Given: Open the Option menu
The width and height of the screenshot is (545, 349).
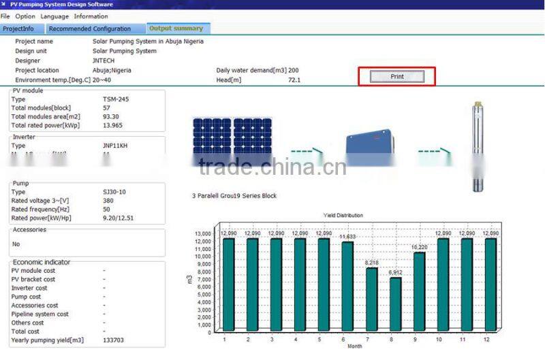Looking at the screenshot, I should coord(25,16).
